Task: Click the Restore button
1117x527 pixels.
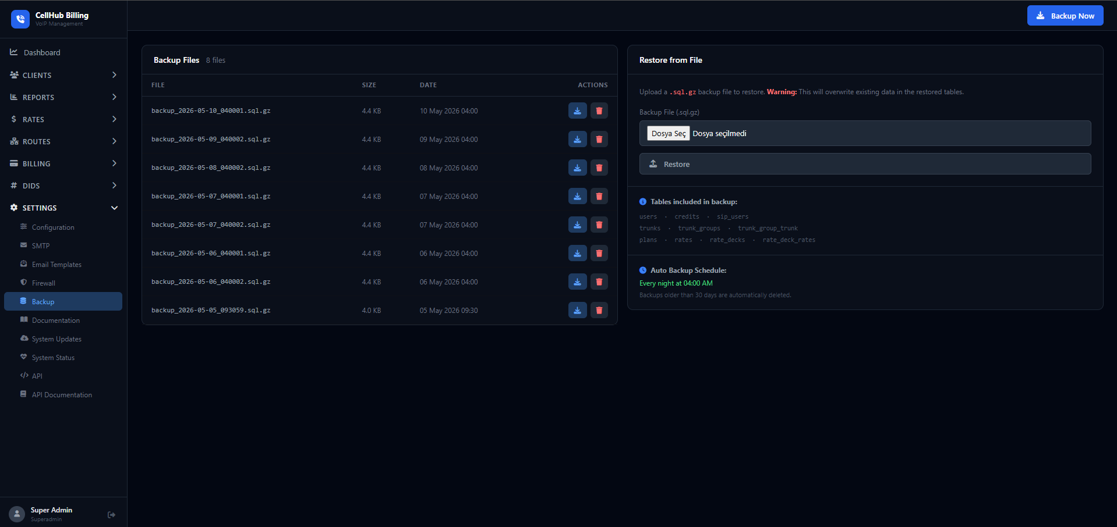Action: [x=865, y=164]
